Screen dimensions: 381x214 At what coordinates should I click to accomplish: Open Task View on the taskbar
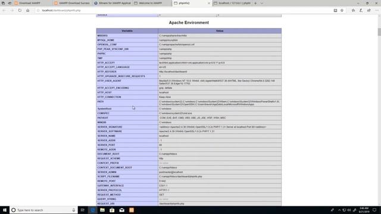click(83, 210)
